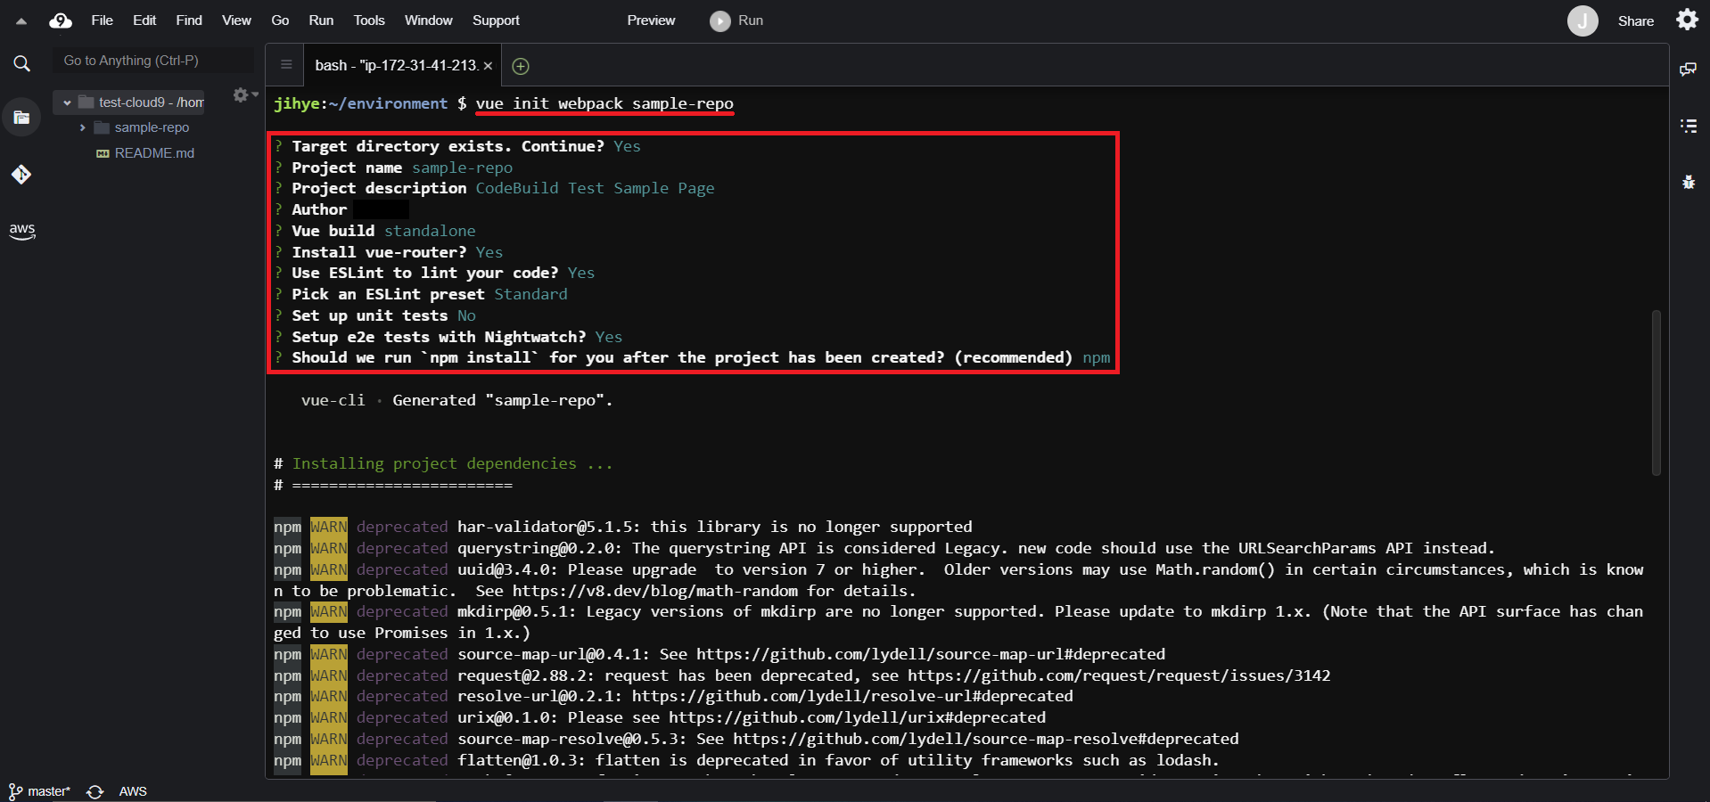The image size is (1710, 802).
Task: Open the AWS Toolkit panel
Action: coord(21,231)
